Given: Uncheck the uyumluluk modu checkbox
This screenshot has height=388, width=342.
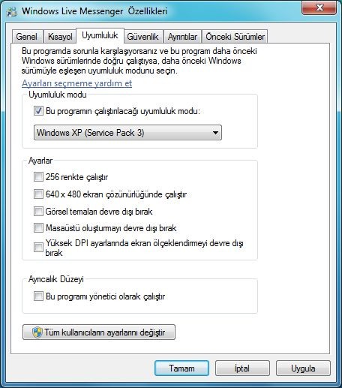Looking at the screenshot, I should tap(38, 111).
